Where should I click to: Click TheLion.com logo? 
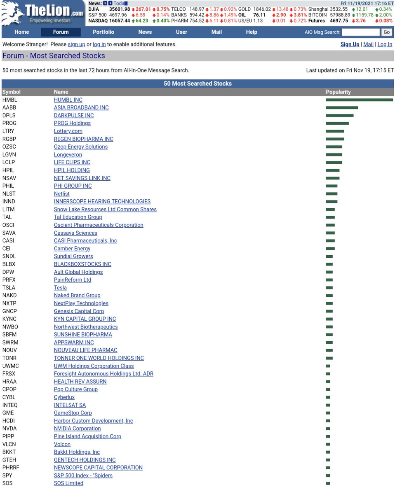pos(43,13)
